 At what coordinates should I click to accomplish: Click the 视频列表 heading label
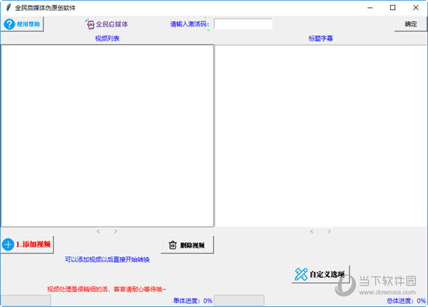(x=107, y=38)
